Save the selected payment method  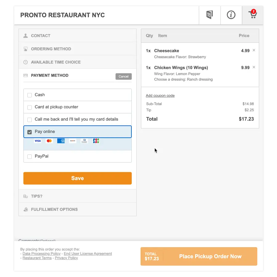(x=78, y=178)
